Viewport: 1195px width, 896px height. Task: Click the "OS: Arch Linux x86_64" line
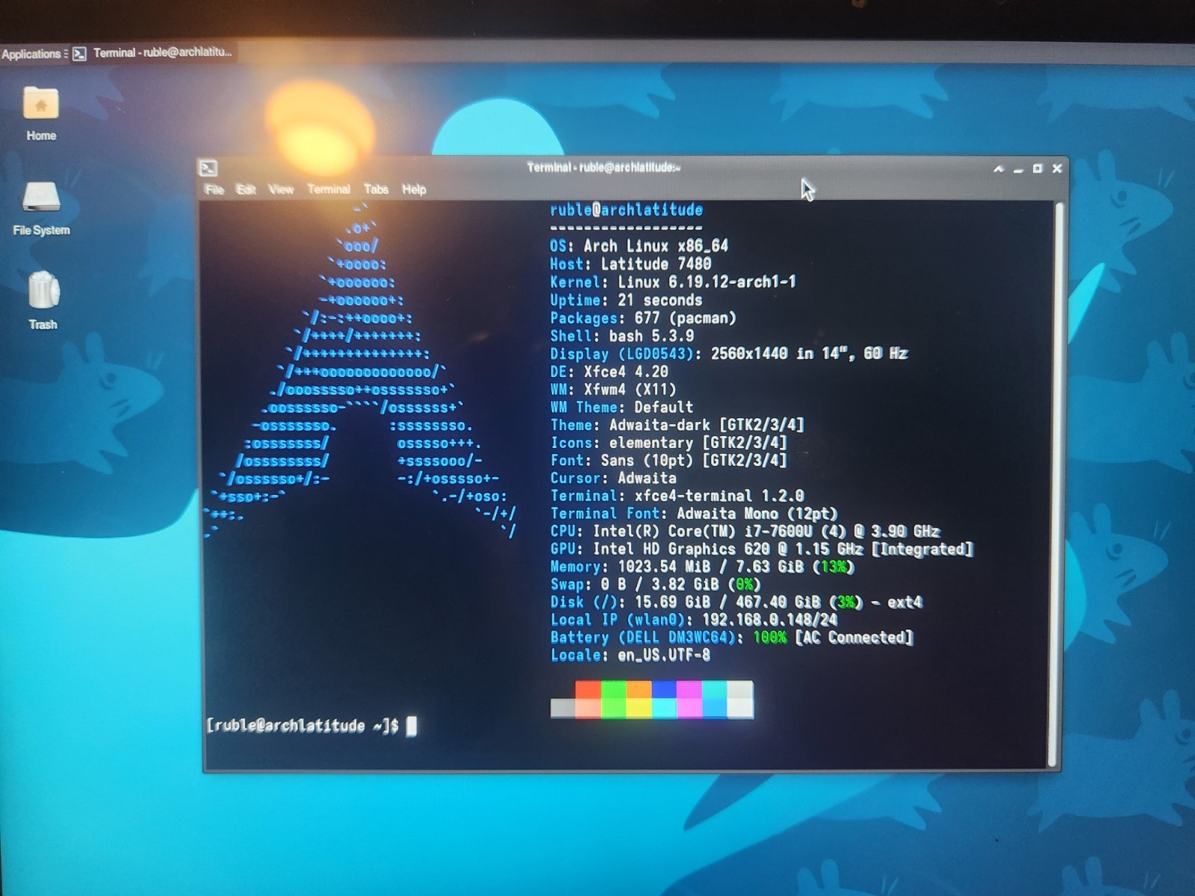click(x=639, y=246)
